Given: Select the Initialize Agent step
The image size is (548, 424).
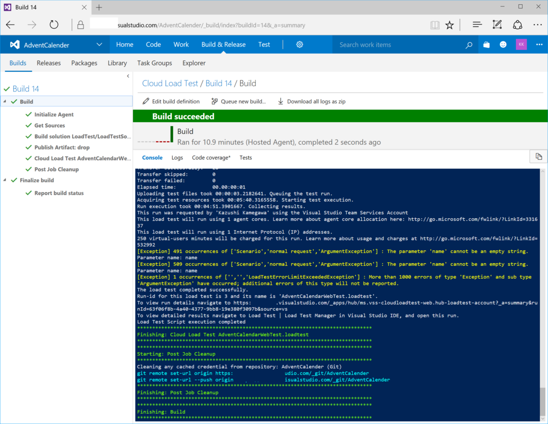Looking at the screenshot, I should pos(54,115).
